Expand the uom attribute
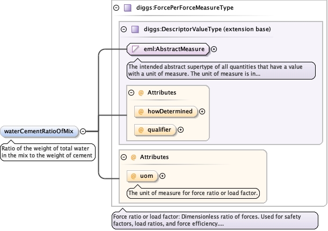328x231 pixels. (x=163, y=176)
